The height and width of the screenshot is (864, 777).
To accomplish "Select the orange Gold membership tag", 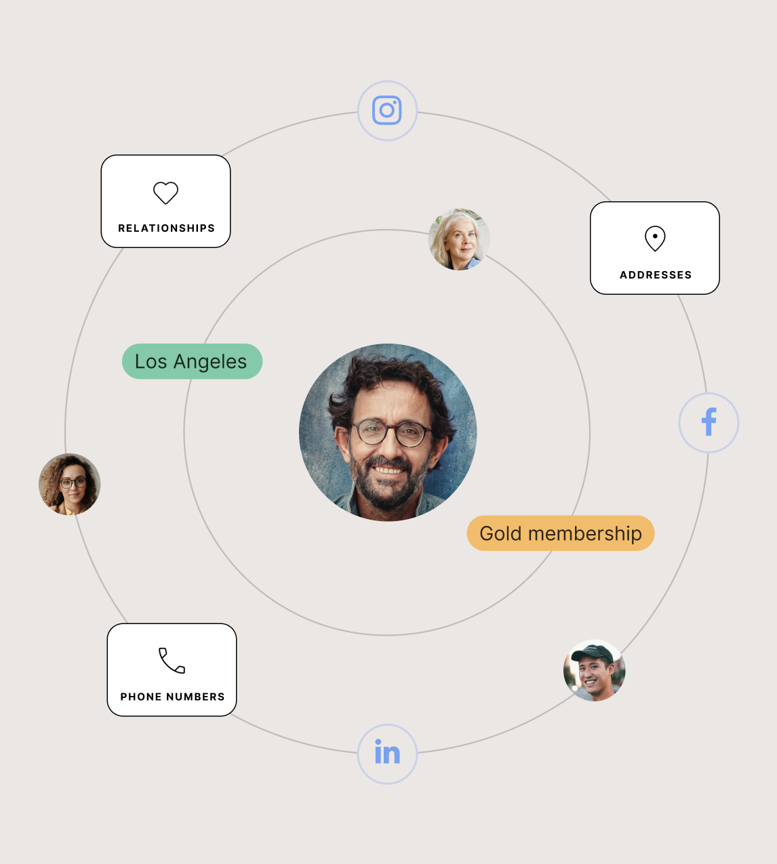I will (x=560, y=533).
